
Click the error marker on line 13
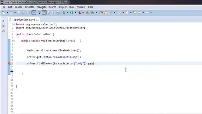pos(9,63)
